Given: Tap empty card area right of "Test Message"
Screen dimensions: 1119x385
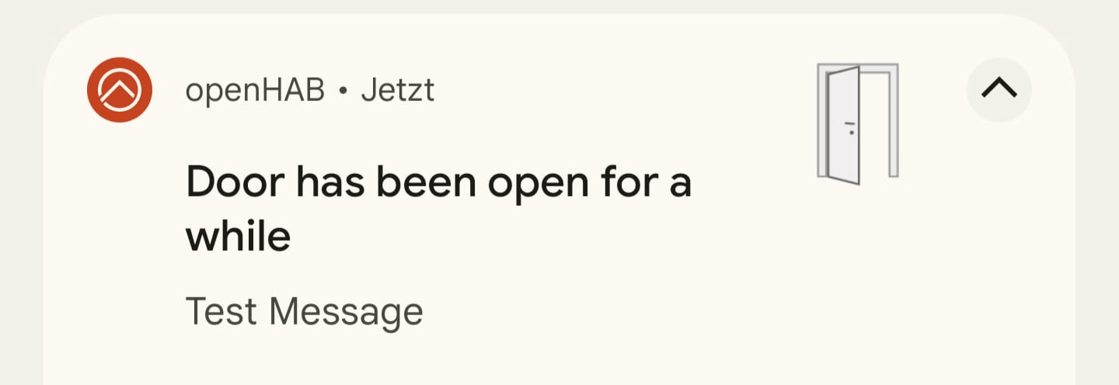Looking at the screenshot, I should (x=699, y=312).
